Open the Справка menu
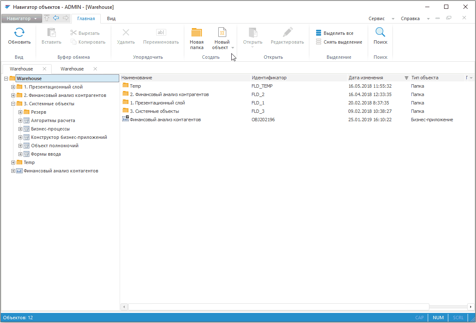This screenshot has width=476, height=323. pos(415,18)
